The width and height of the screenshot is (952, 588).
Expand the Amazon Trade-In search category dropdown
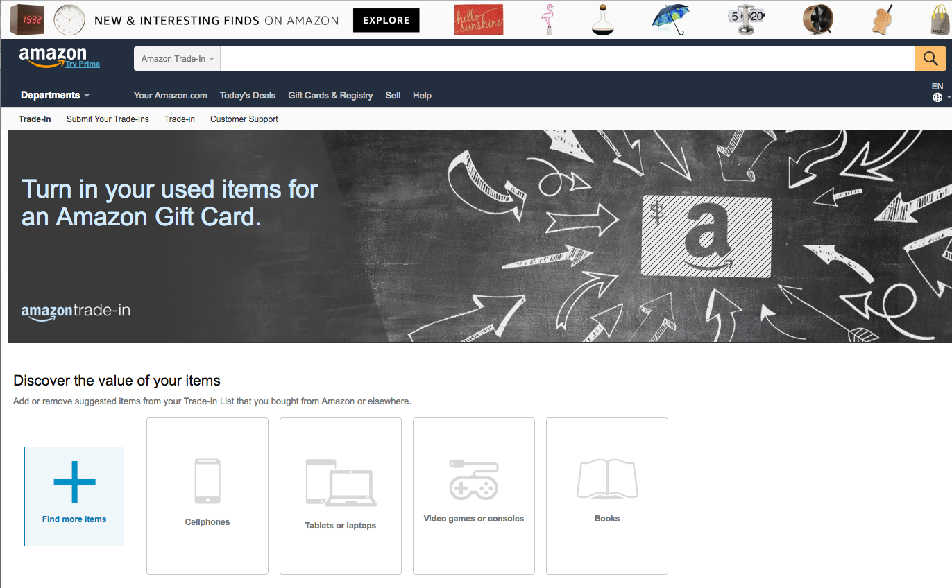click(177, 59)
